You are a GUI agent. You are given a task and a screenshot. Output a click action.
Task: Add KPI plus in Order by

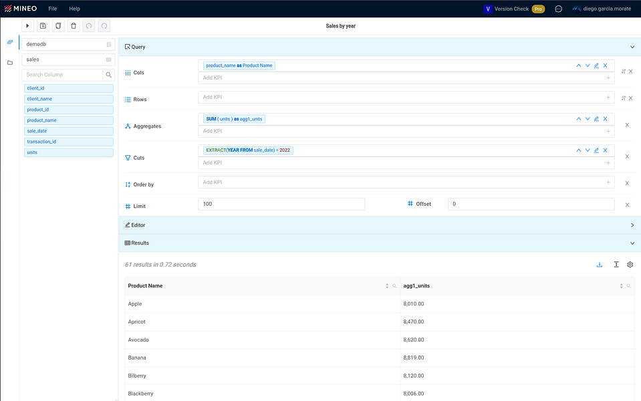[x=608, y=182]
